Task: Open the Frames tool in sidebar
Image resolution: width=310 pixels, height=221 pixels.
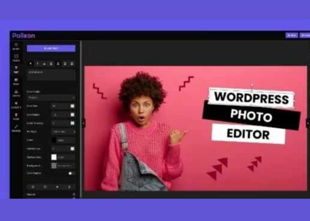Action: (16, 58)
